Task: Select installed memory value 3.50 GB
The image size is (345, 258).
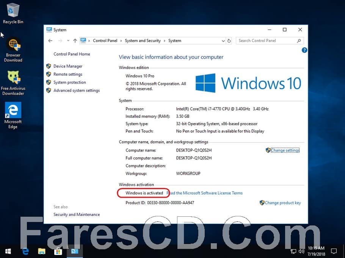Action: coord(183,116)
